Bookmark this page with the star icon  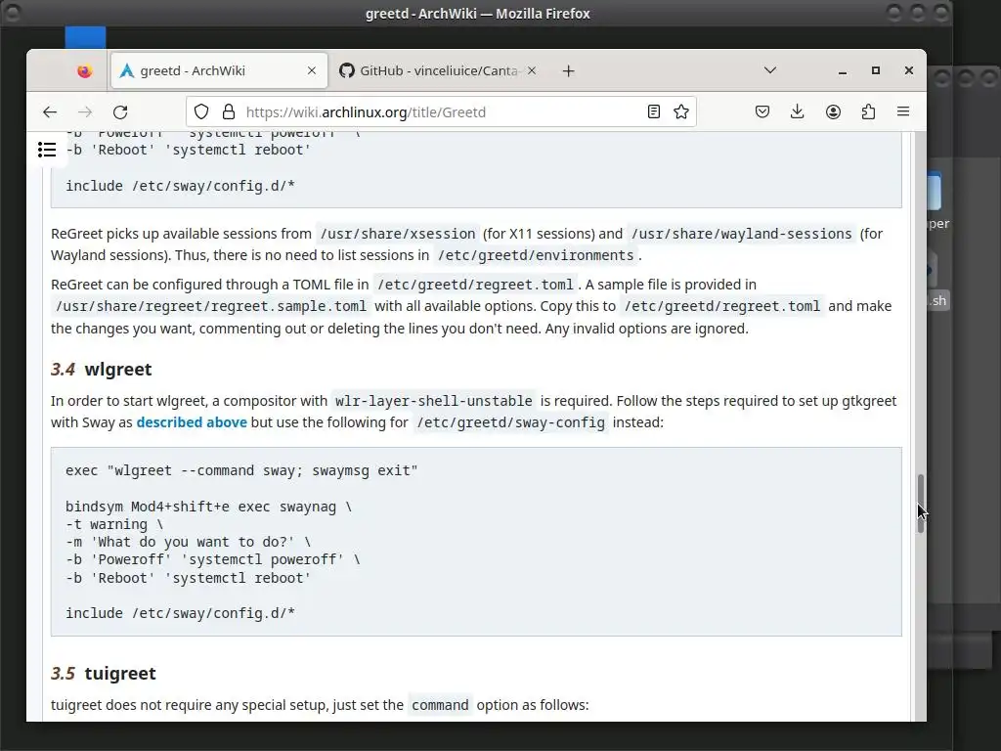(x=681, y=111)
